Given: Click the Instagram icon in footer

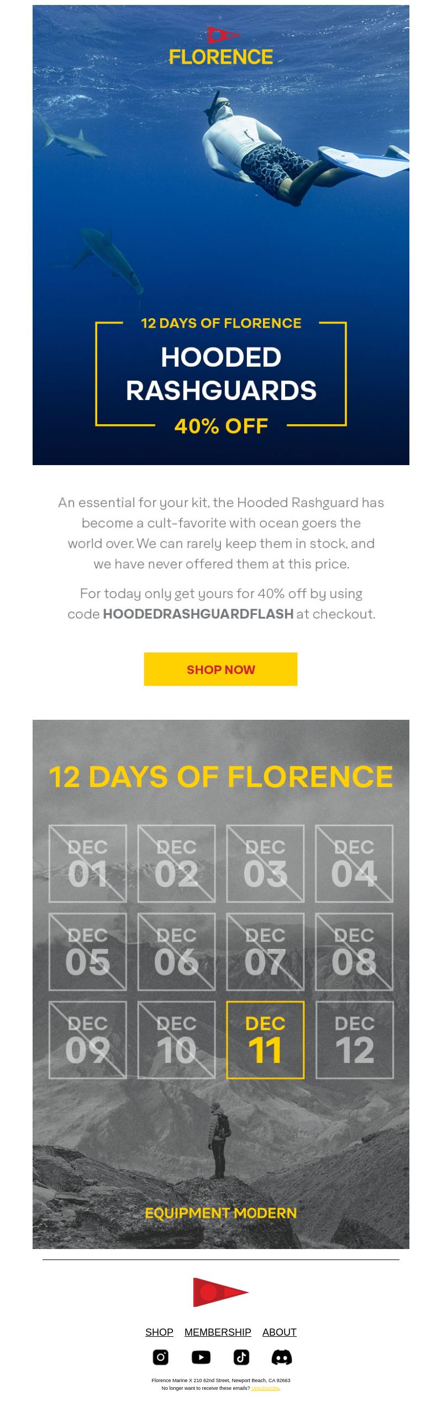Looking at the screenshot, I should pyautogui.click(x=161, y=1357).
